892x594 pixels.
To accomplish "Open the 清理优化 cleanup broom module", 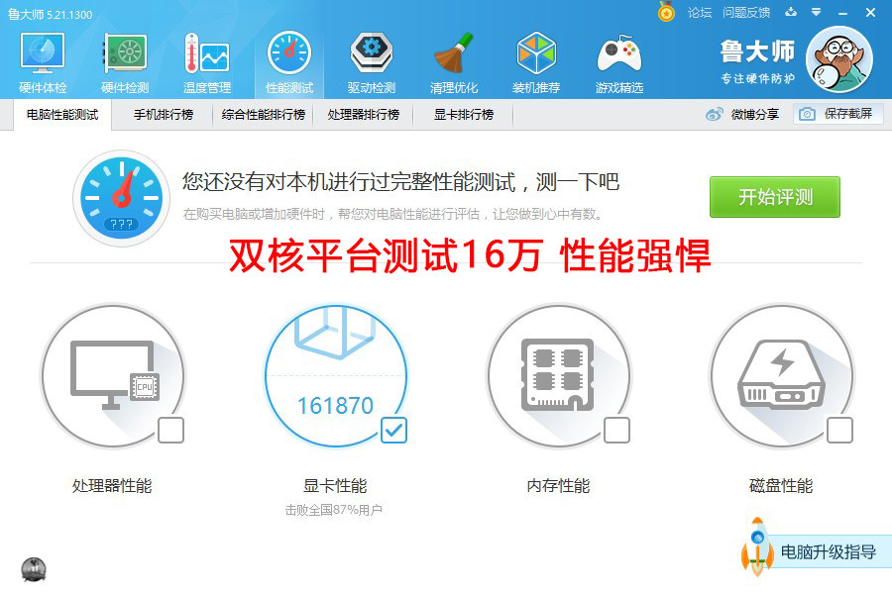I will point(453,62).
